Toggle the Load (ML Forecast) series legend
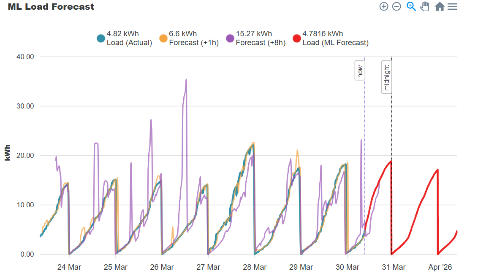 pyautogui.click(x=331, y=38)
